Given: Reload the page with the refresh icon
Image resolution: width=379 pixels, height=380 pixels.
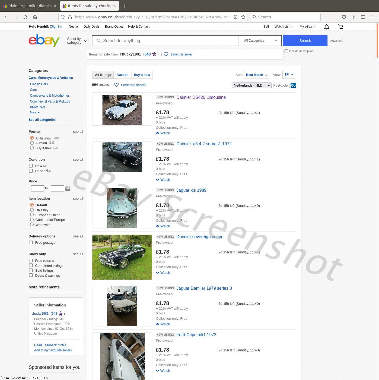Looking at the screenshot, I should (x=26, y=17).
